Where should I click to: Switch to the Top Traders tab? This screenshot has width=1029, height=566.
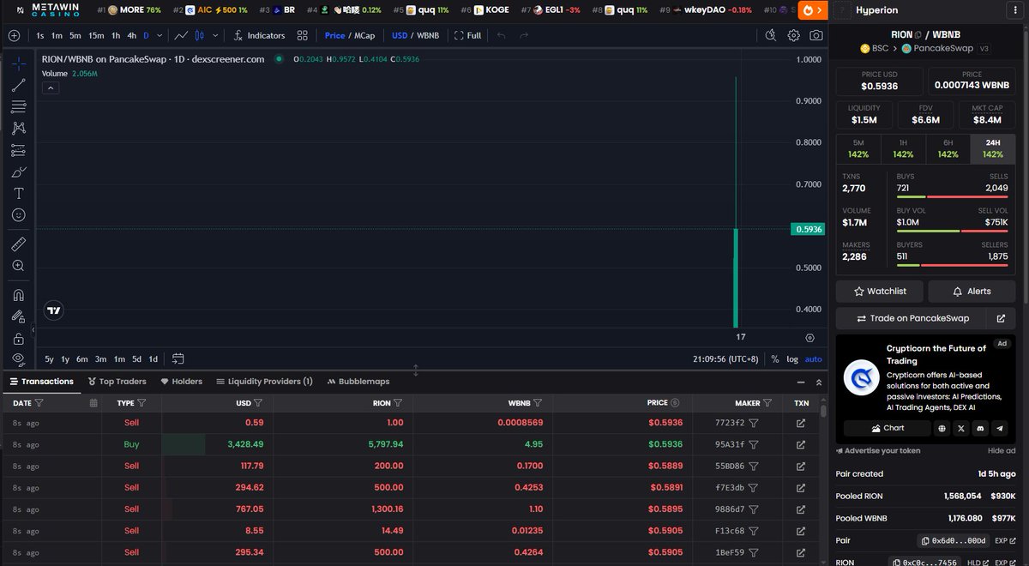click(x=117, y=382)
